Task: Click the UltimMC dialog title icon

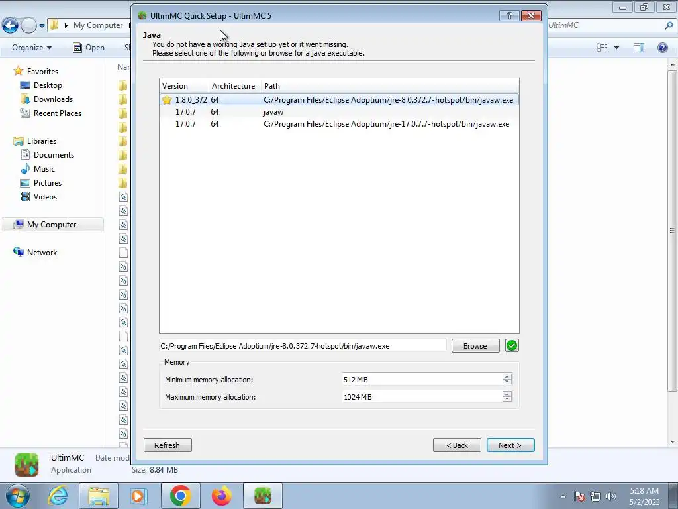Action: coord(142,16)
